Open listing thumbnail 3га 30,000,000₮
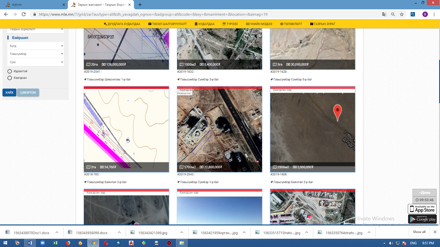The width and height of the screenshot is (440, 247). click(x=313, y=49)
